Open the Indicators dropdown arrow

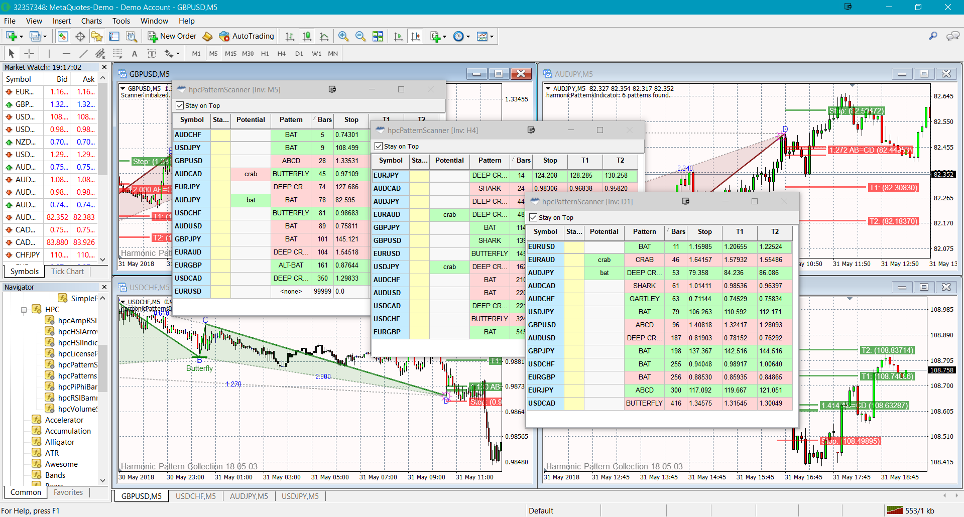tap(444, 36)
